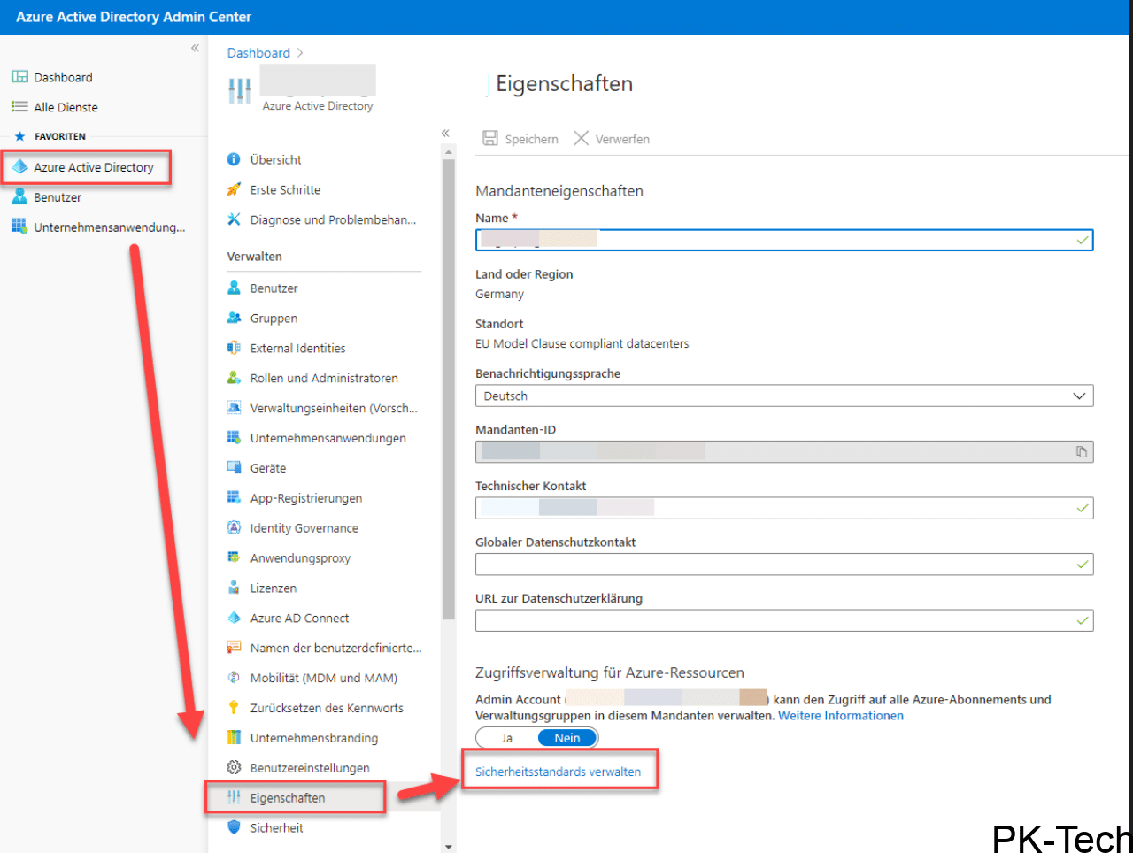Collapse the left sidebar with double chevron
The height and width of the screenshot is (853, 1133).
195,48
